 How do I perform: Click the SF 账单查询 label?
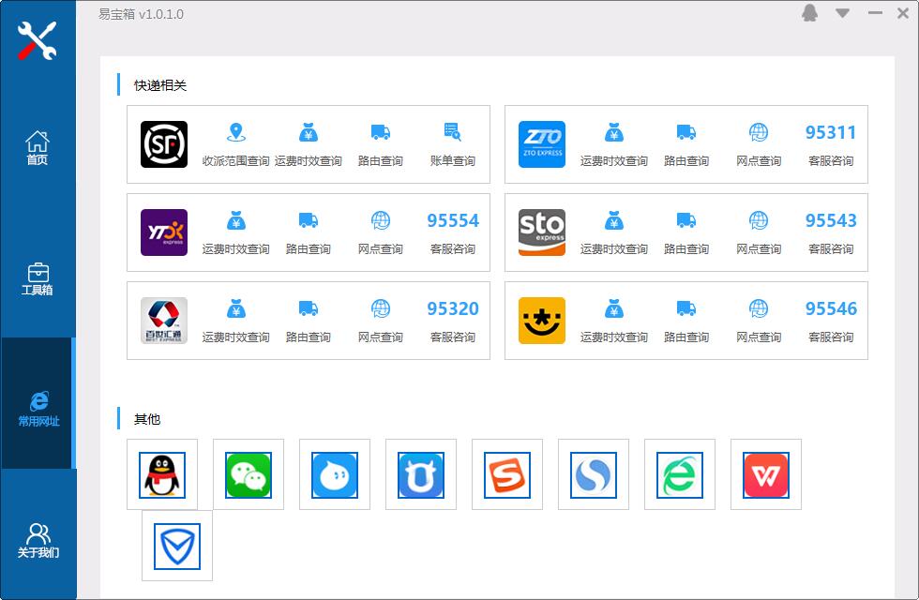tap(452, 161)
